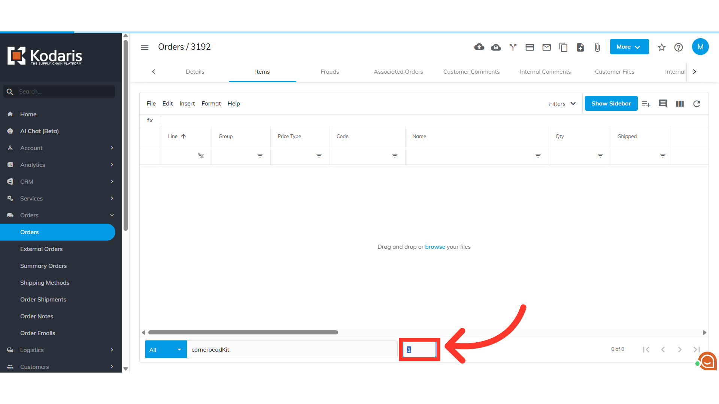Toggle Line column sort arrow
The height and width of the screenshot is (404, 719).
coord(183,136)
